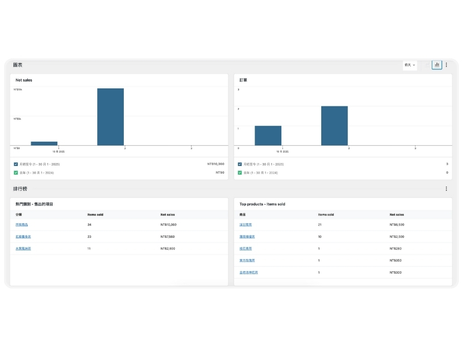Viewport: 463px width, 347px height.
Task: Uncheck current period in Net sales legend
Action: point(16,164)
